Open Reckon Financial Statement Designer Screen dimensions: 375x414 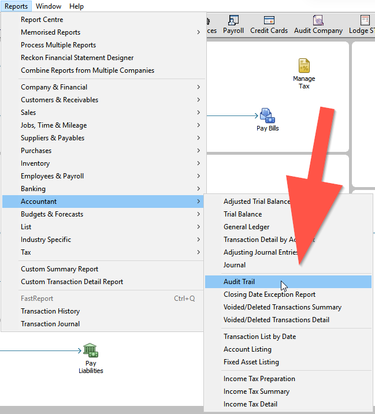pyautogui.click(x=103, y=58)
